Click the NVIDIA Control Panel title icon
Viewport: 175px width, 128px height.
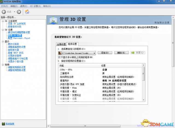pyautogui.click(x=1, y=2)
